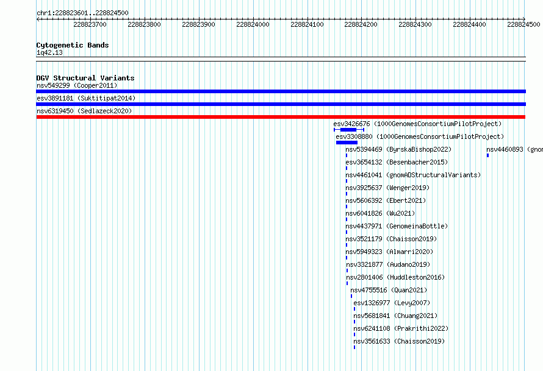Click esv3308880 1000Genomes variant label
The width and height of the screenshot is (543, 371).
click(420, 136)
